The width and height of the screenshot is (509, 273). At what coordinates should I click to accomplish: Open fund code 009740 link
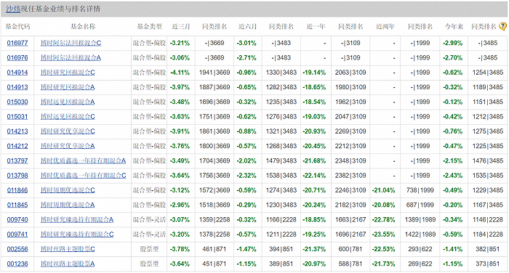[17, 220]
